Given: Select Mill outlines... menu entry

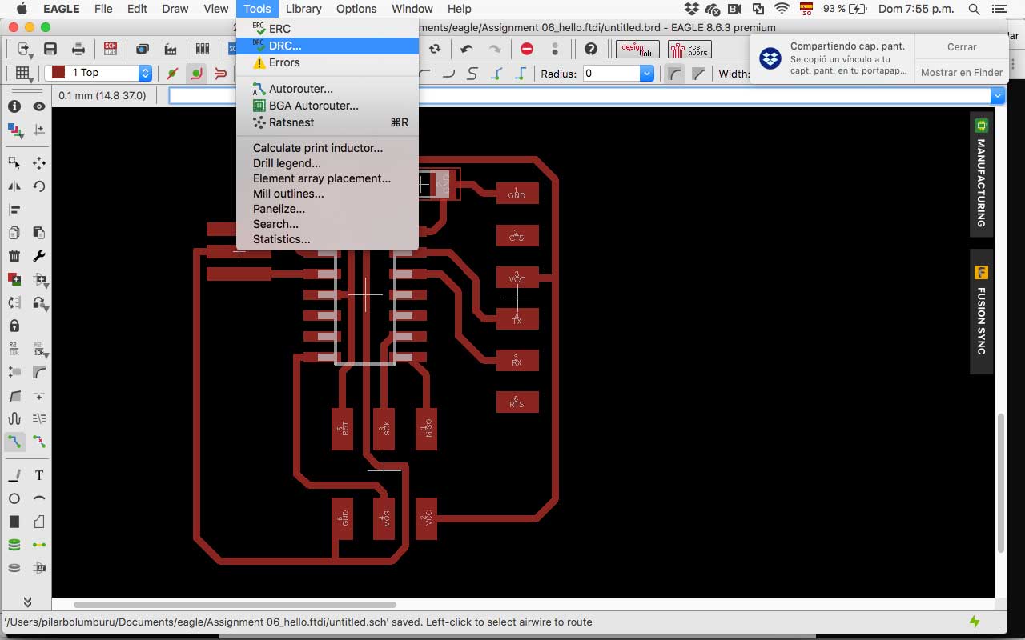Looking at the screenshot, I should pyautogui.click(x=328, y=194).
